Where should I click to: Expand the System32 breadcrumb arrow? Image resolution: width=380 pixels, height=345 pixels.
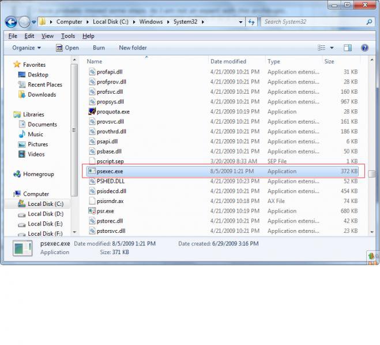(x=203, y=22)
